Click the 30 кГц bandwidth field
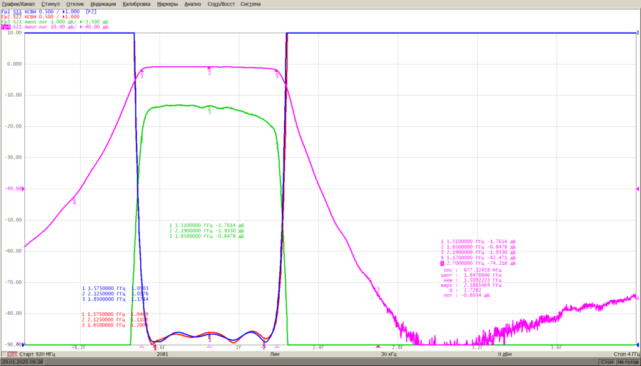 point(389,354)
